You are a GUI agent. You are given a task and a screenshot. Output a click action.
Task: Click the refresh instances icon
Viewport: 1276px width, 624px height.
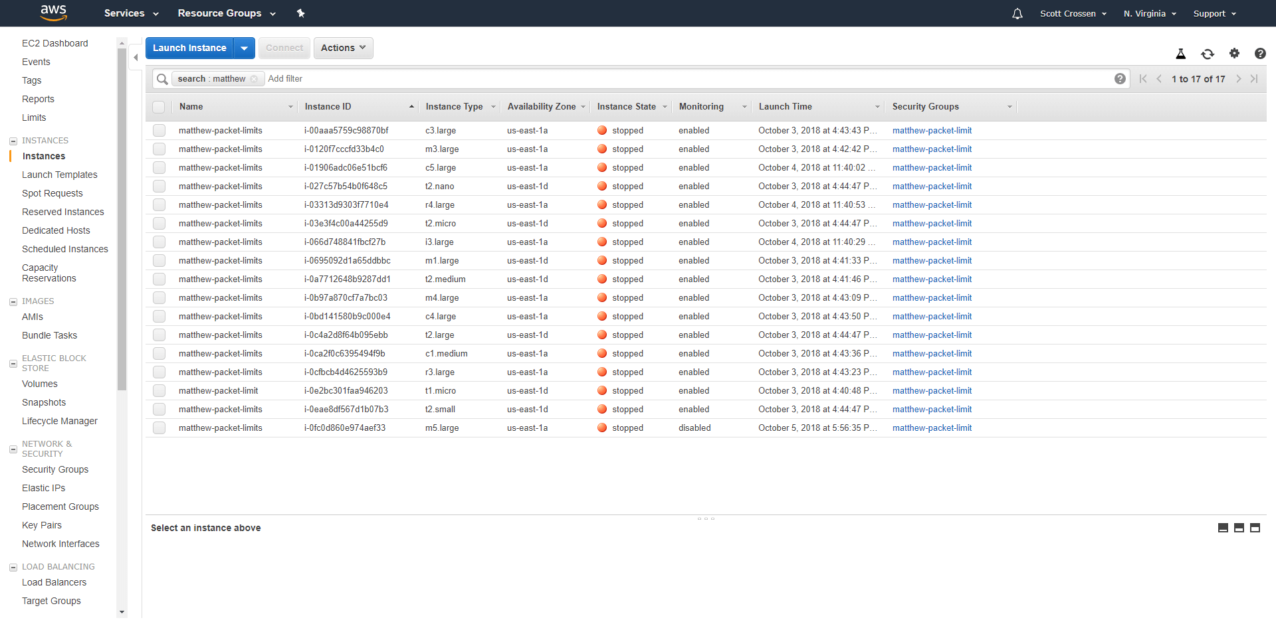coord(1208,54)
